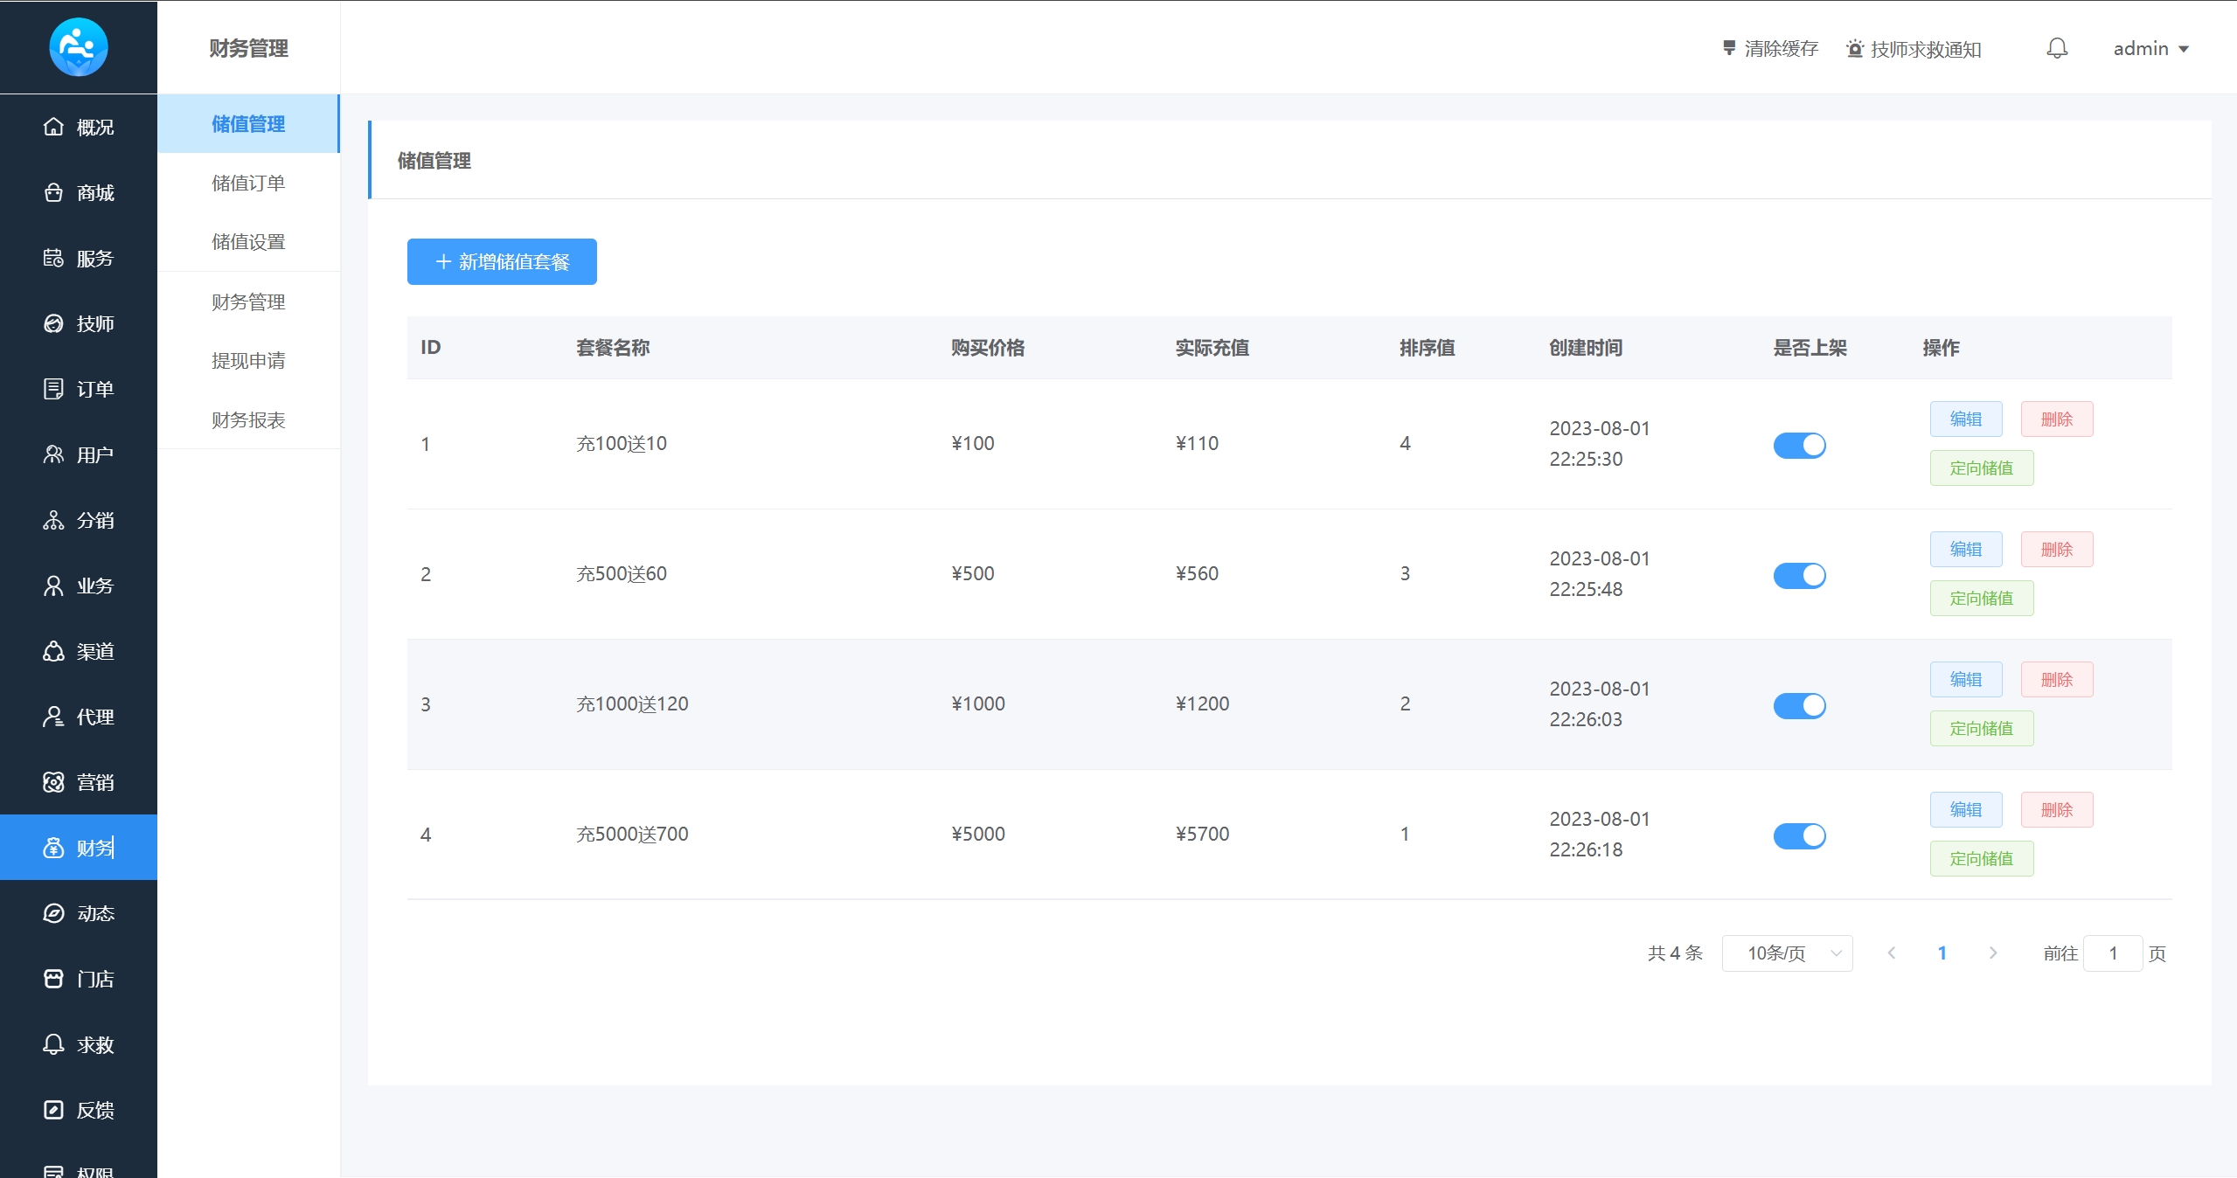Delete the 充500送60 package

coord(2056,549)
